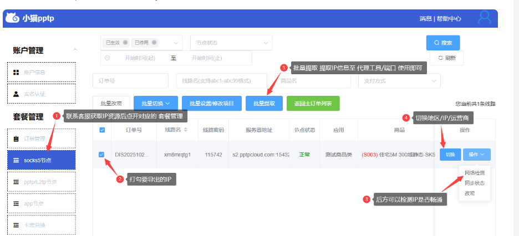Select 同步状态 from the operations menu
The width and height of the screenshot is (519, 236).
pos(475,183)
